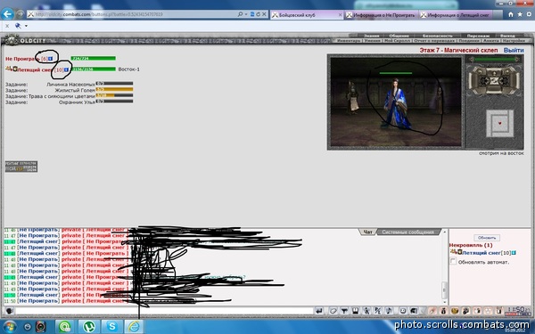Click the floppy save icon in chat bar

(355, 311)
